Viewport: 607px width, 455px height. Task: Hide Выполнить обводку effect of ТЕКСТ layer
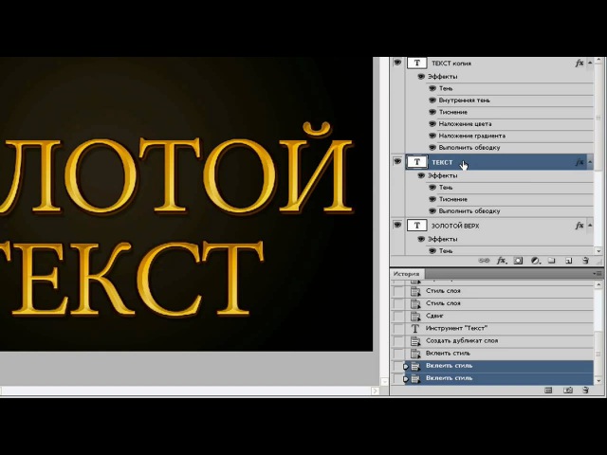pos(432,210)
